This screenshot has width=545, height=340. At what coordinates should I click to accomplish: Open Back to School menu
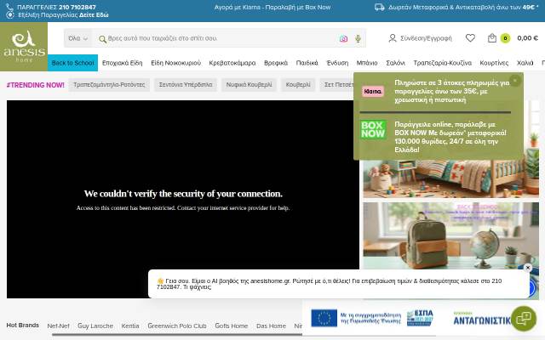click(72, 63)
